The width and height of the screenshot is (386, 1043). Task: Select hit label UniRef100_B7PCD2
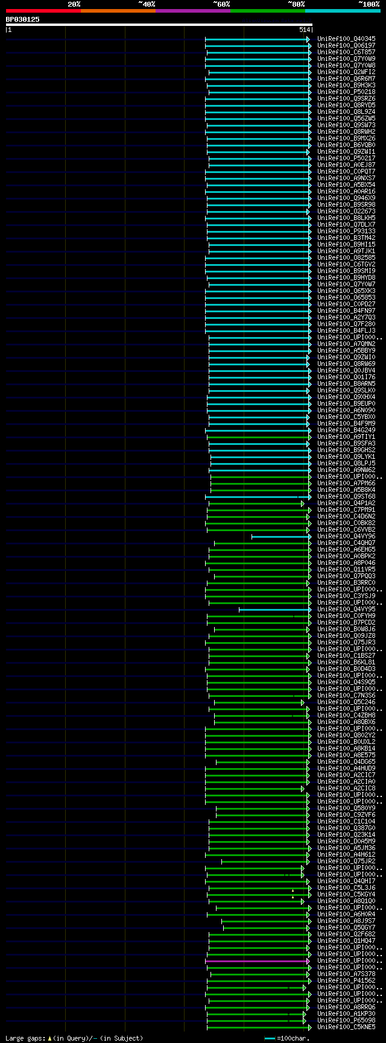coord(346,623)
